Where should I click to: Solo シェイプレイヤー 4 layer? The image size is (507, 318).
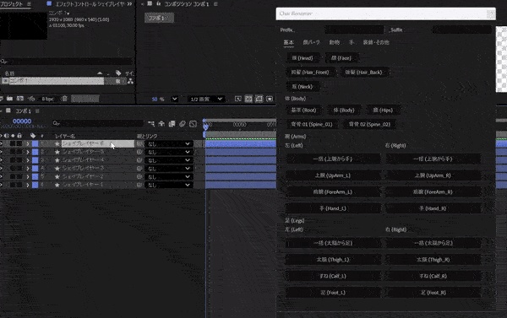pyautogui.click(x=13, y=160)
